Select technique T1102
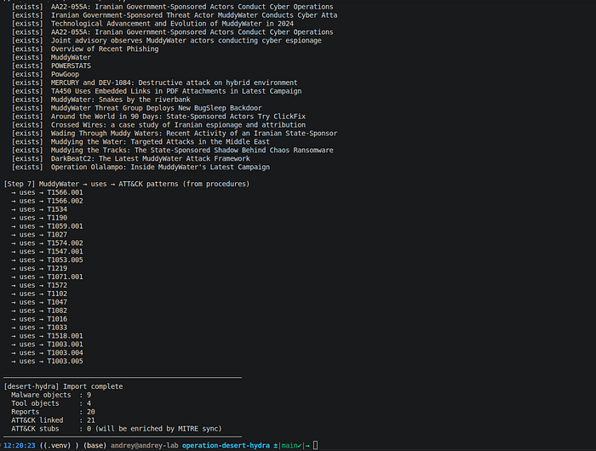 57,294
